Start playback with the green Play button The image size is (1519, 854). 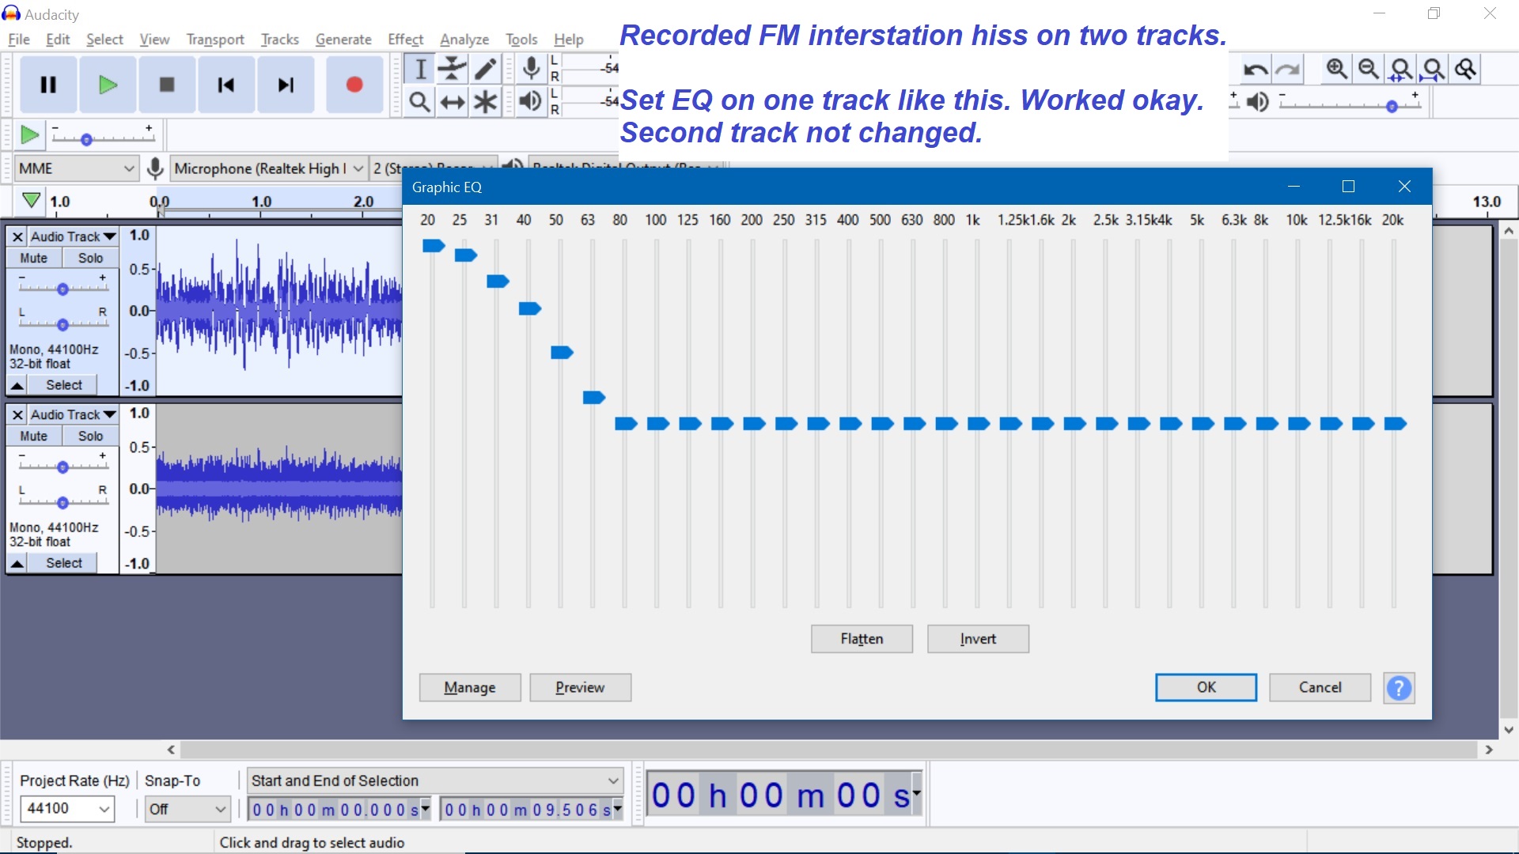[x=108, y=85]
